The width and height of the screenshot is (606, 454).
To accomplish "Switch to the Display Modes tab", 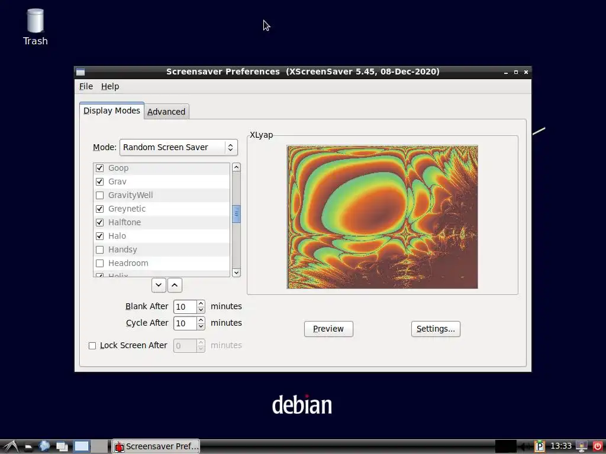I will pyautogui.click(x=112, y=111).
